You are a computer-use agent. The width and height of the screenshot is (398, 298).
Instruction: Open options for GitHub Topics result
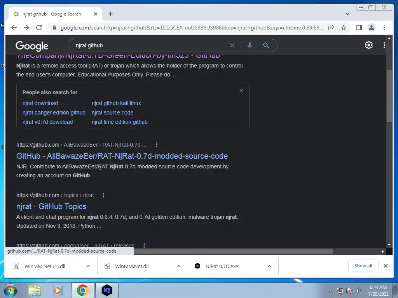[x=103, y=195]
